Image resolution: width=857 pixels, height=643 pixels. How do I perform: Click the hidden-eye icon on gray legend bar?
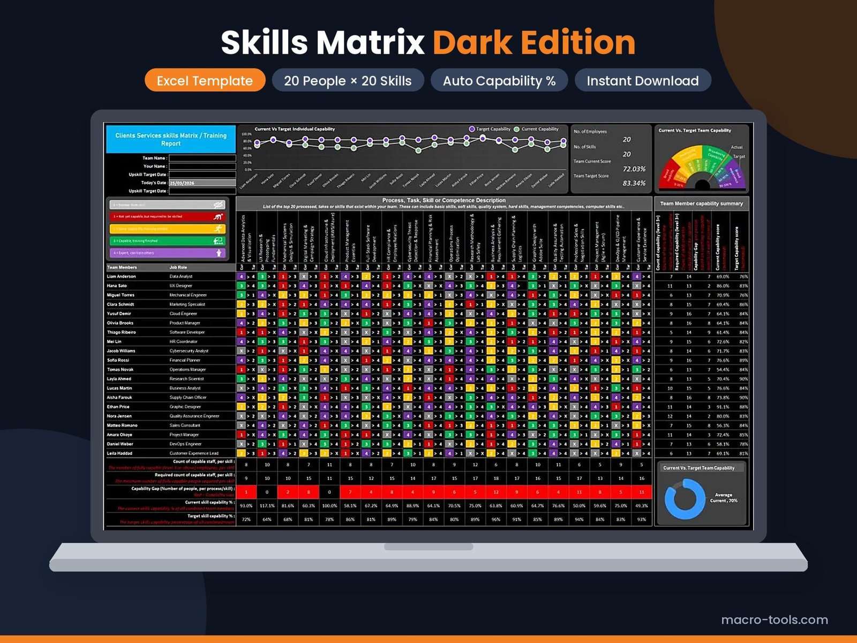[x=218, y=205]
